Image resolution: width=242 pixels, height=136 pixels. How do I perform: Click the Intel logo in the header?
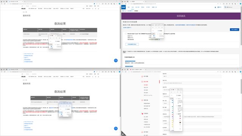pyautogui.click(x=124, y=7)
